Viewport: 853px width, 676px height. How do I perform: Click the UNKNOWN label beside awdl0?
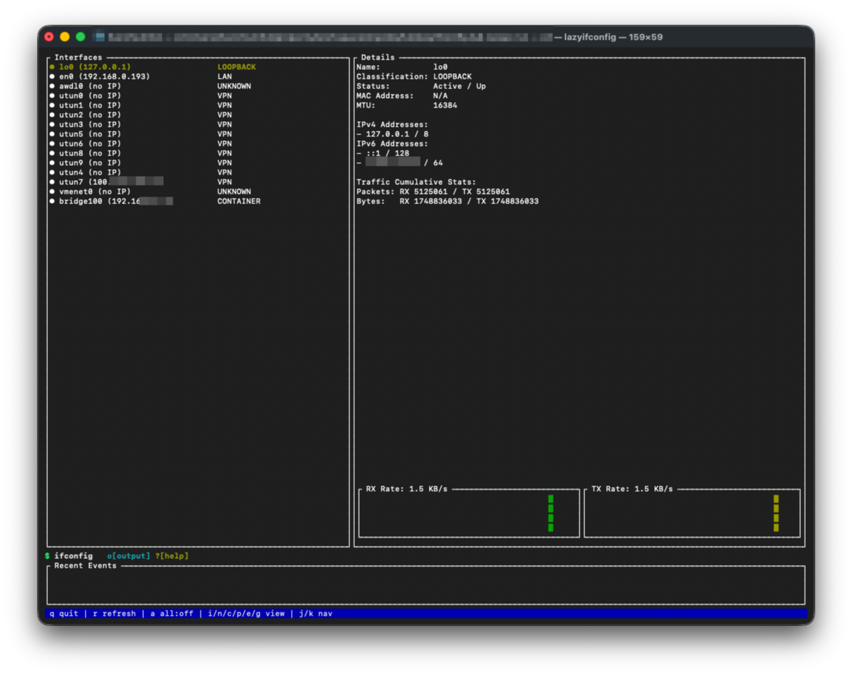pos(234,86)
